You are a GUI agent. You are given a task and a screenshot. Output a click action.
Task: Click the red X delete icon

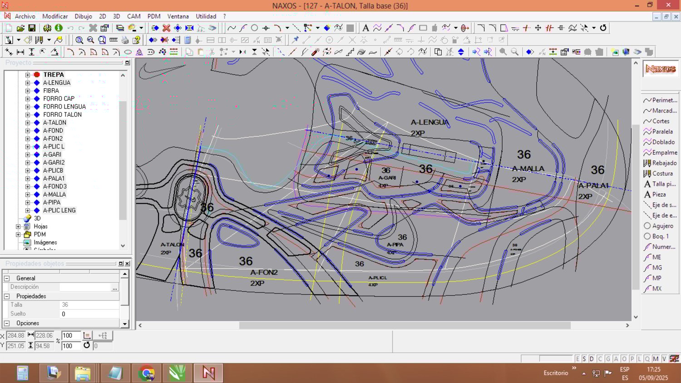(x=167, y=28)
